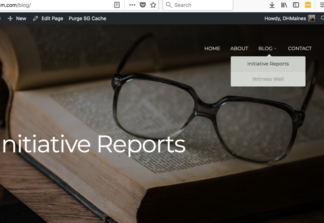
Task: Open the Firefox hamburger menu
Action: pyautogui.click(x=321, y=5)
